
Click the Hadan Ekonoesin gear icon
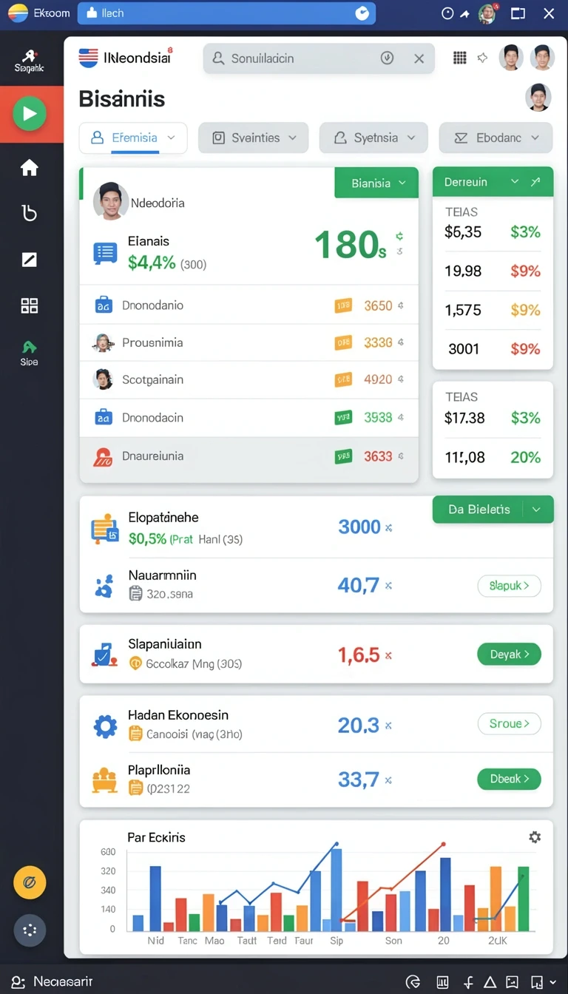click(x=105, y=726)
